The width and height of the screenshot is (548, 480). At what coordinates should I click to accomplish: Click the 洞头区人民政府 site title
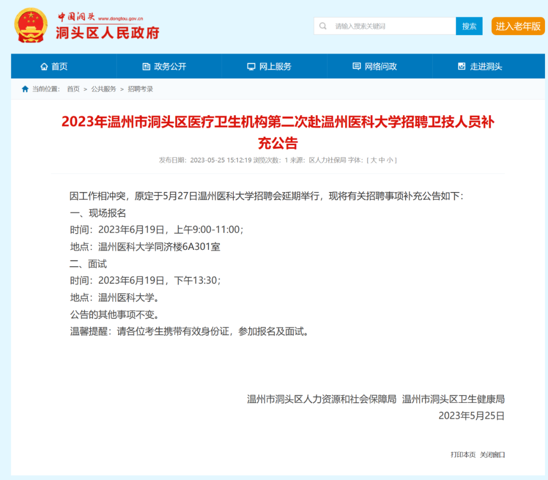coord(108,31)
